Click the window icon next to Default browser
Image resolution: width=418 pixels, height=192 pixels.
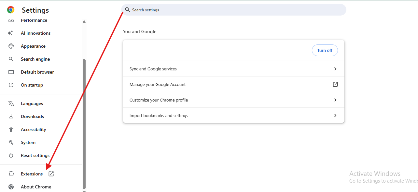[11, 72]
